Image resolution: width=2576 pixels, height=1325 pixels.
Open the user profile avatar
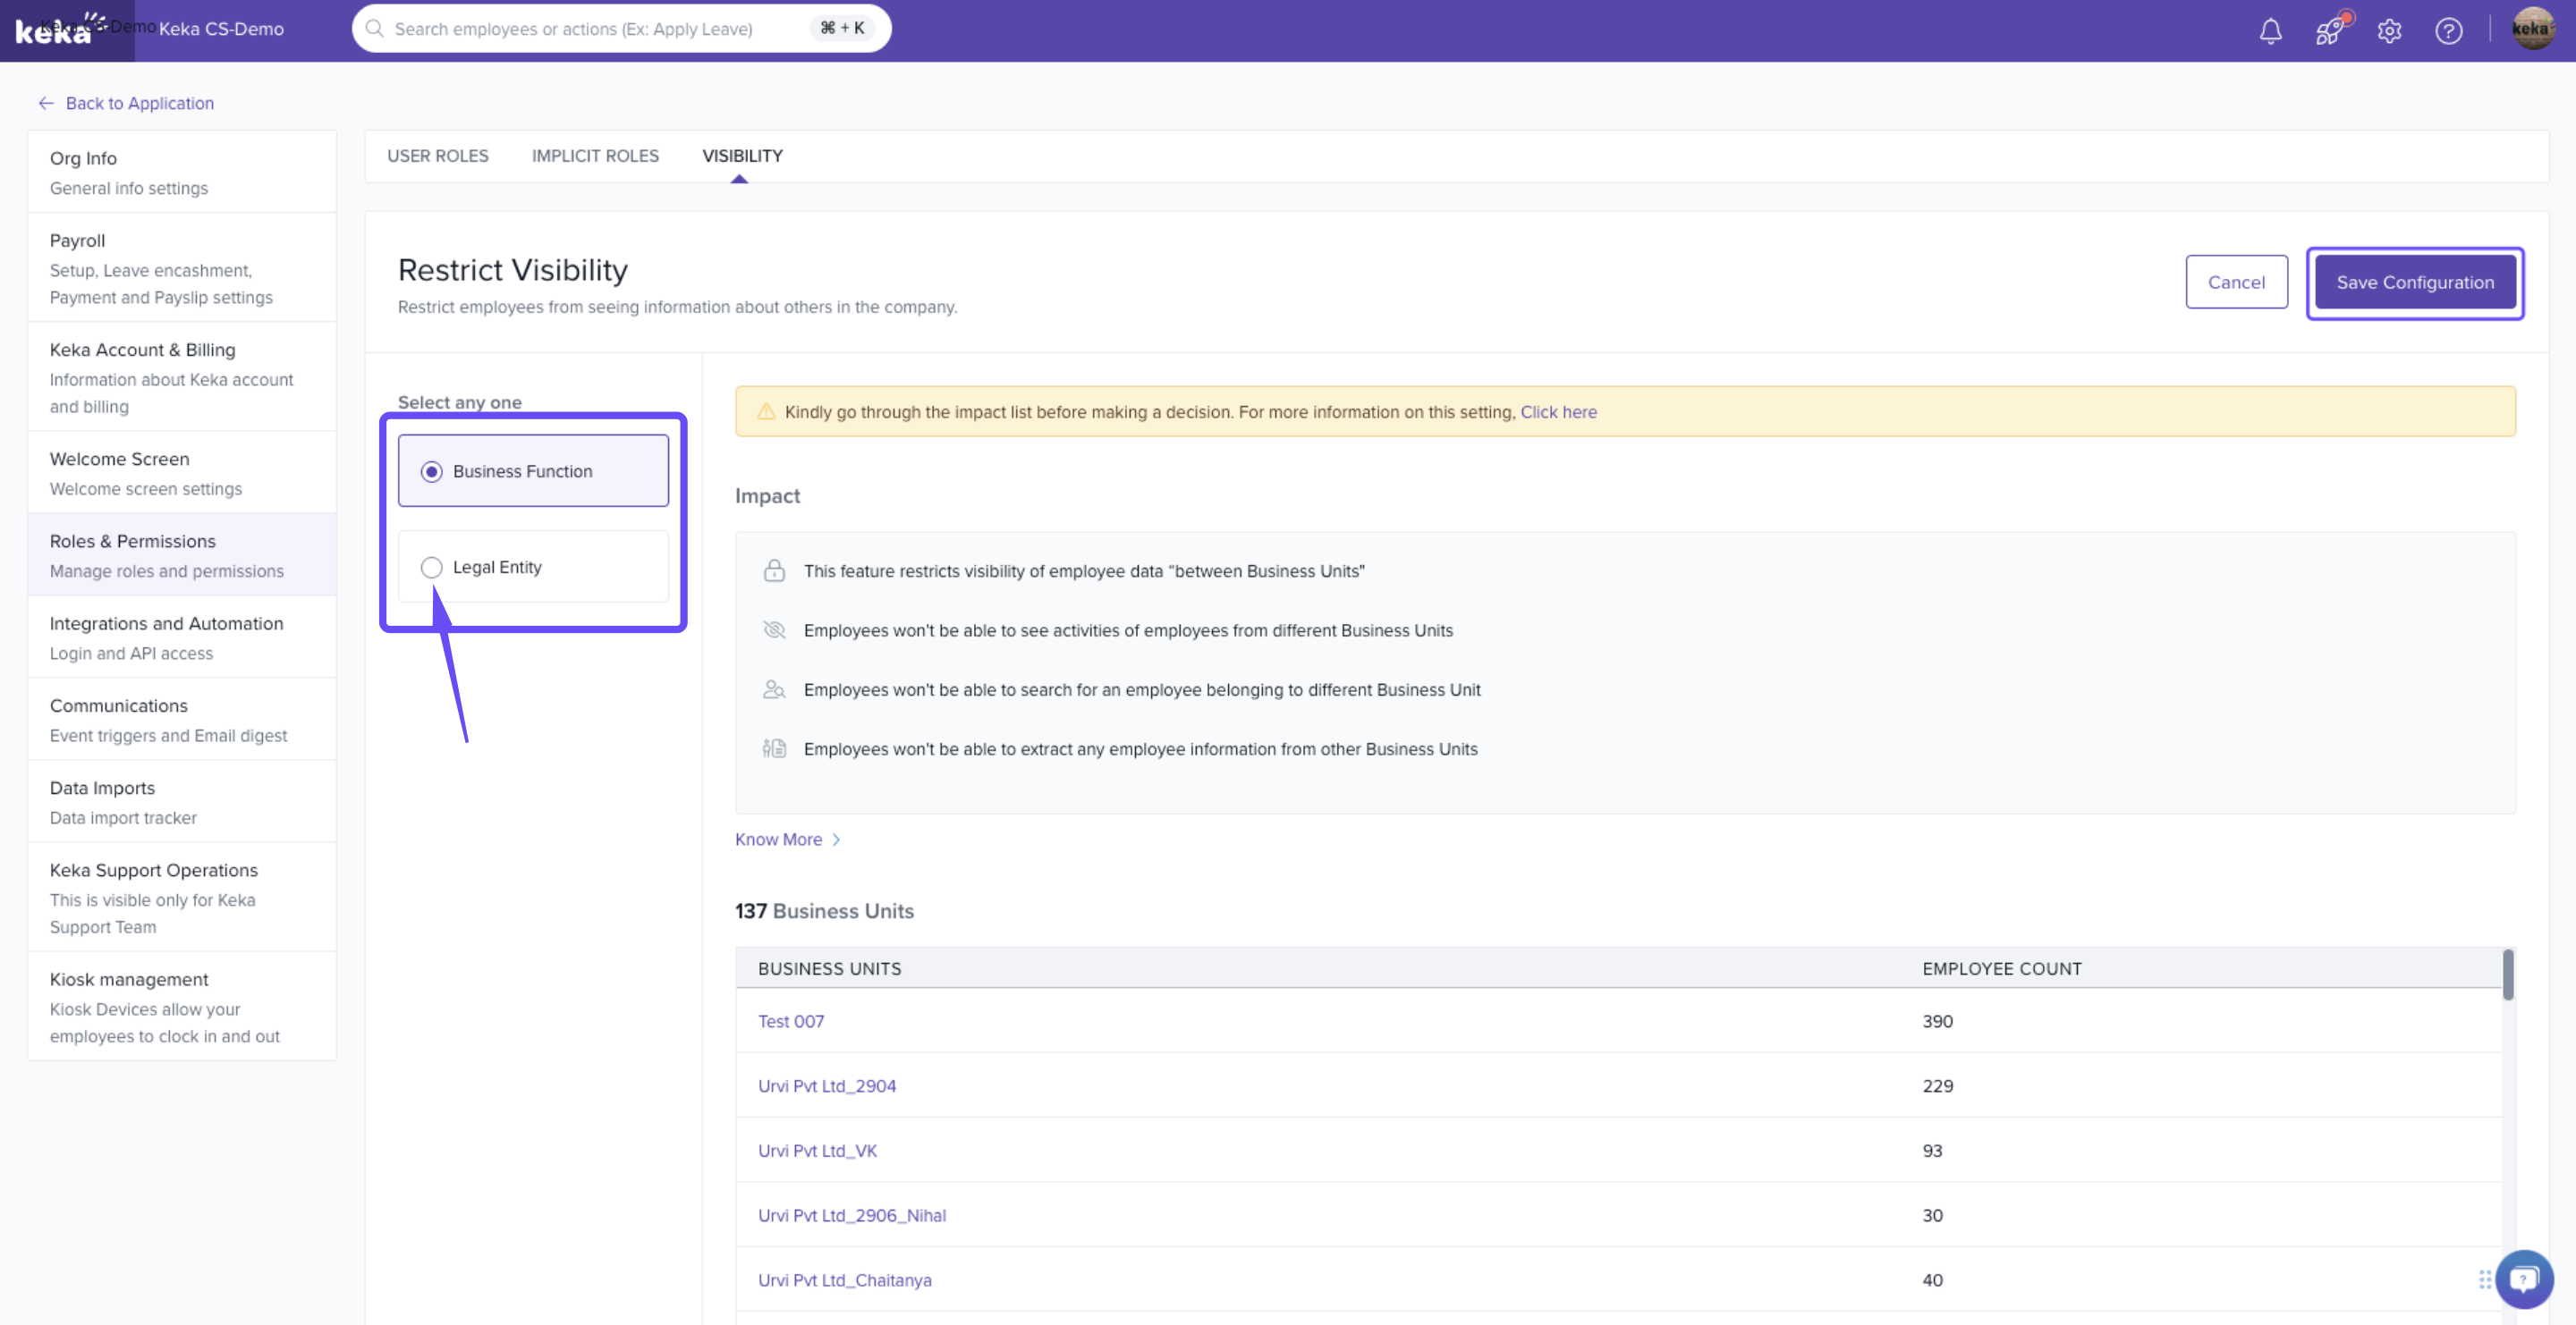2532,29
